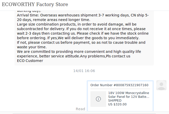Click the 14/01 16:06 timestamp

84,71
